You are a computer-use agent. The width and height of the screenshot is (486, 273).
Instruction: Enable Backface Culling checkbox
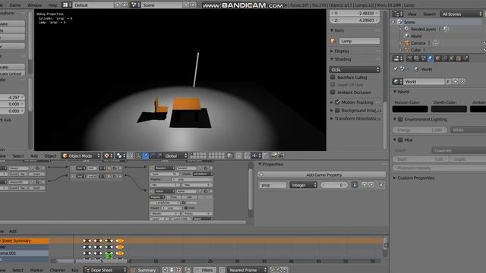tap(333, 77)
